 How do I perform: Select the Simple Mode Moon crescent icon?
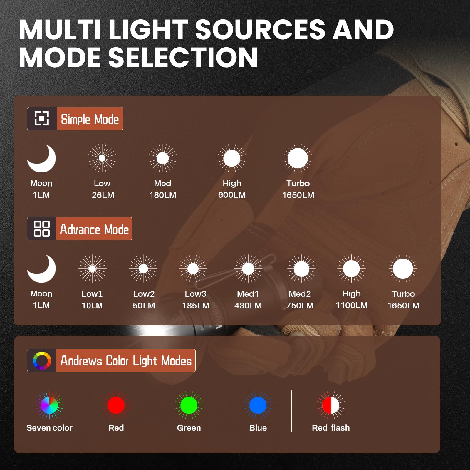[41, 158]
